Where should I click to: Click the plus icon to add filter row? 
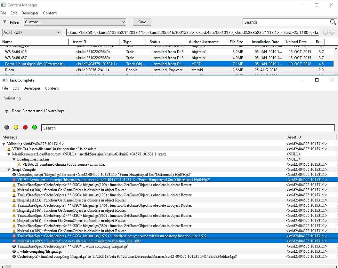[x=332, y=32]
